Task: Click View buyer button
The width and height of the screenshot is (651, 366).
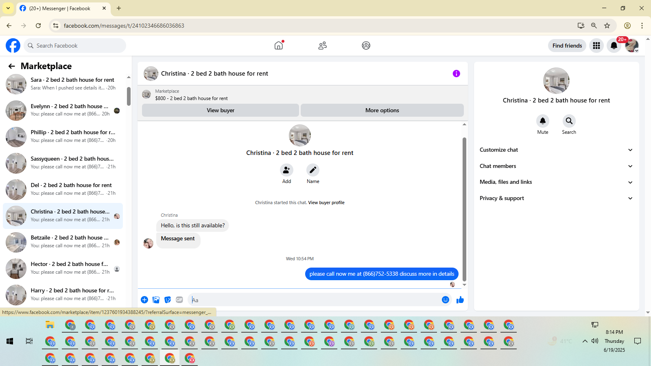Action: 221,110
